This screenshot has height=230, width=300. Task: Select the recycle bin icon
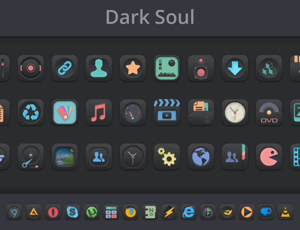(x=31, y=113)
